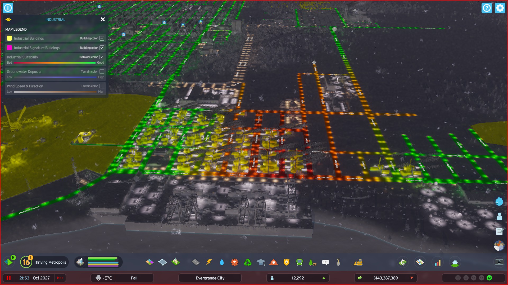Open the Thriving Metropolis milestone progress
Viewport: 508px width, 285px height.
coord(44,262)
